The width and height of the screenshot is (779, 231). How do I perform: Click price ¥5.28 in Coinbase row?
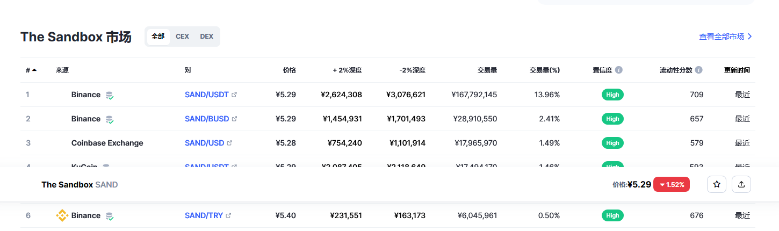pyautogui.click(x=286, y=143)
